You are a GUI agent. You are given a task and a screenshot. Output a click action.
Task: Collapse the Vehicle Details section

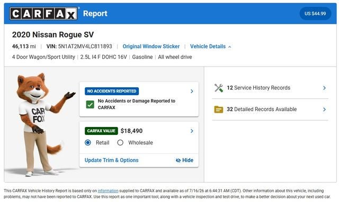[211, 47]
